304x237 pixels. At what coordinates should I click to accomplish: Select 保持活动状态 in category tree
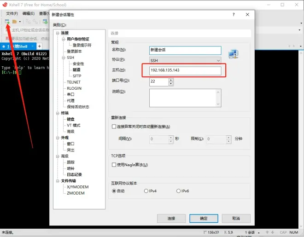[78, 107]
